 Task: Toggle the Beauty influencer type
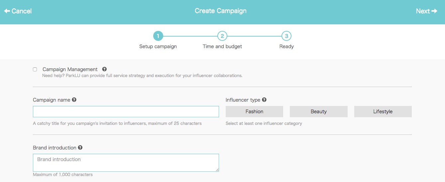pyautogui.click(x=319, y=112)
